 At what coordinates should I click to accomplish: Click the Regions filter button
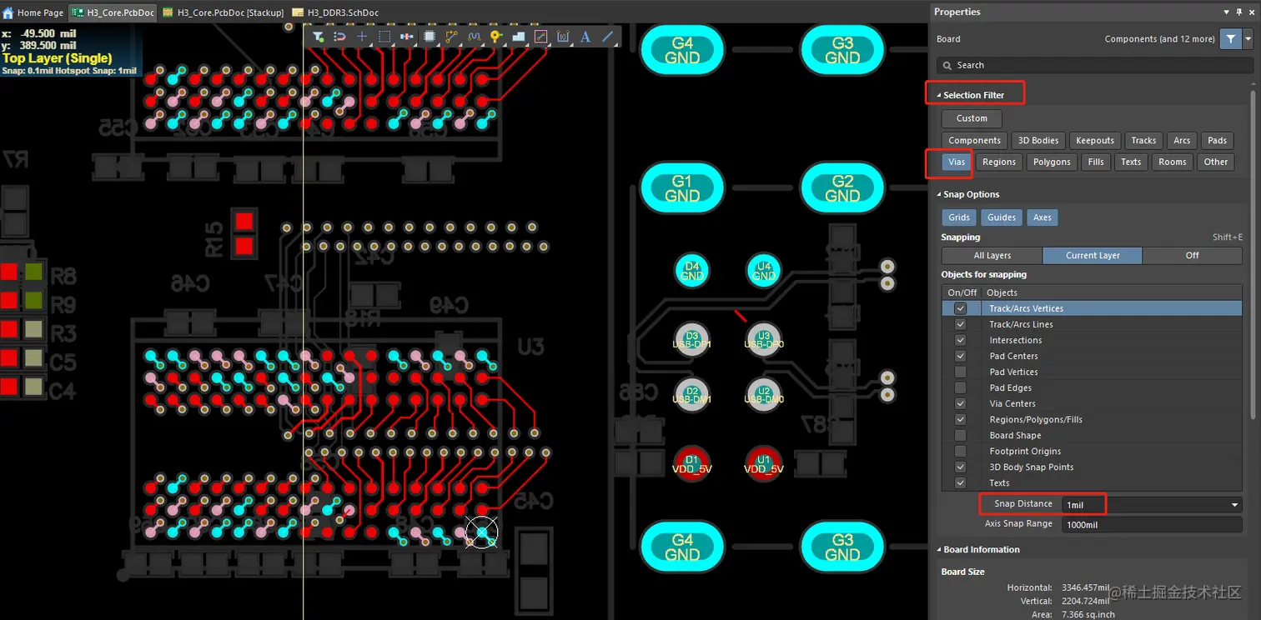pyautogui.click(x=999, y=162)
